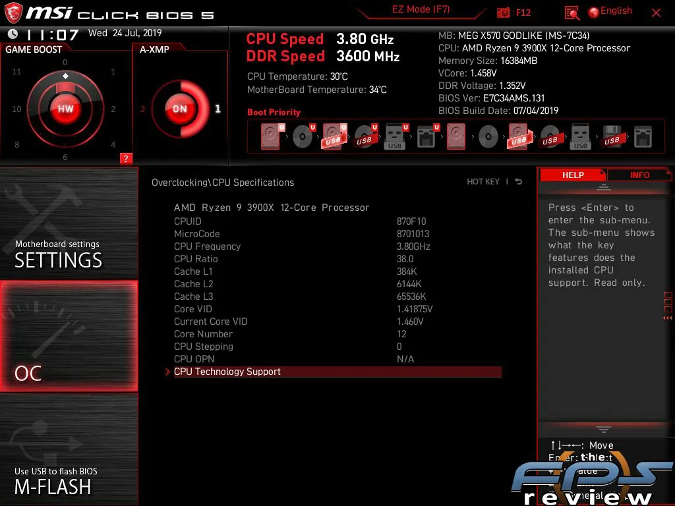Click the Overclocking\CPU Specifications breadcrumb

(223, 183)
